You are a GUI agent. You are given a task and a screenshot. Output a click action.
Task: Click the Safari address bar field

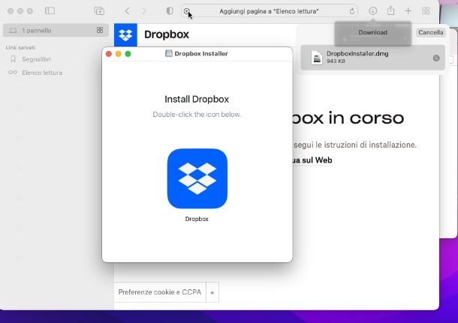coord(269,11)
